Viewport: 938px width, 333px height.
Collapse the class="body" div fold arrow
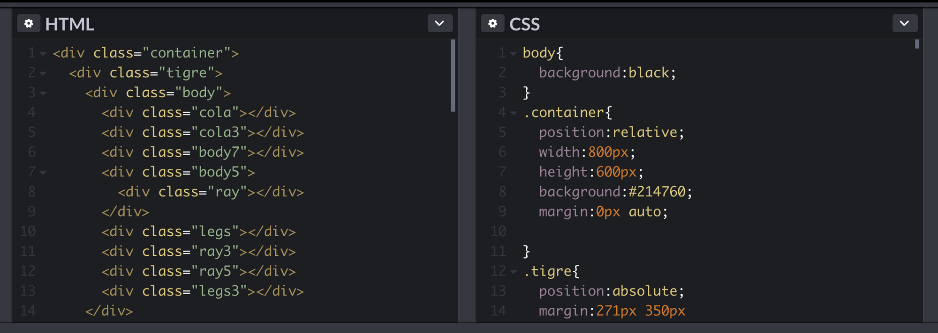[x=43, y=94]
